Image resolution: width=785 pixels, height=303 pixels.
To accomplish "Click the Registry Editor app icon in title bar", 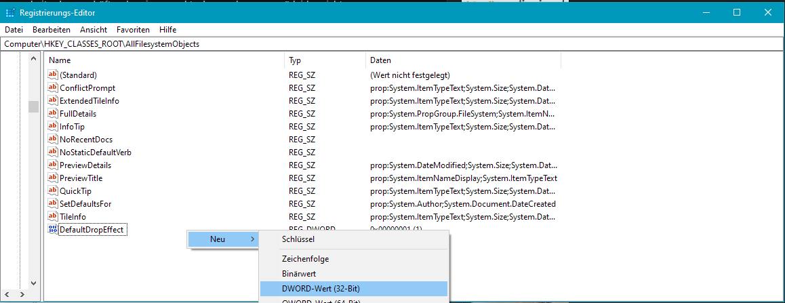I will click(x=10, y=12).
